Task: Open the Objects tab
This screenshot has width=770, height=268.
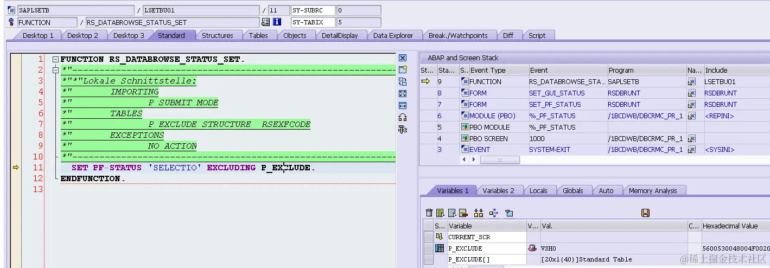Action: point(295,35)
